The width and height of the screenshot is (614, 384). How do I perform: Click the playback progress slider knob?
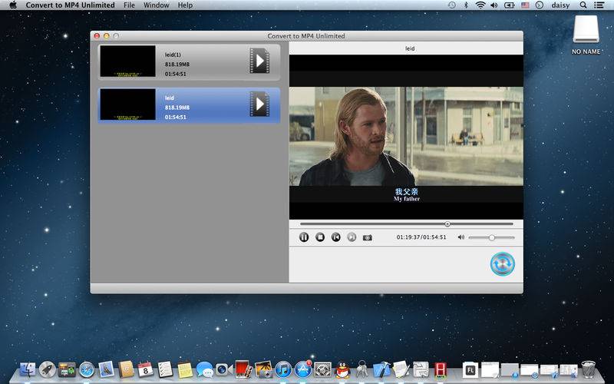447,224
